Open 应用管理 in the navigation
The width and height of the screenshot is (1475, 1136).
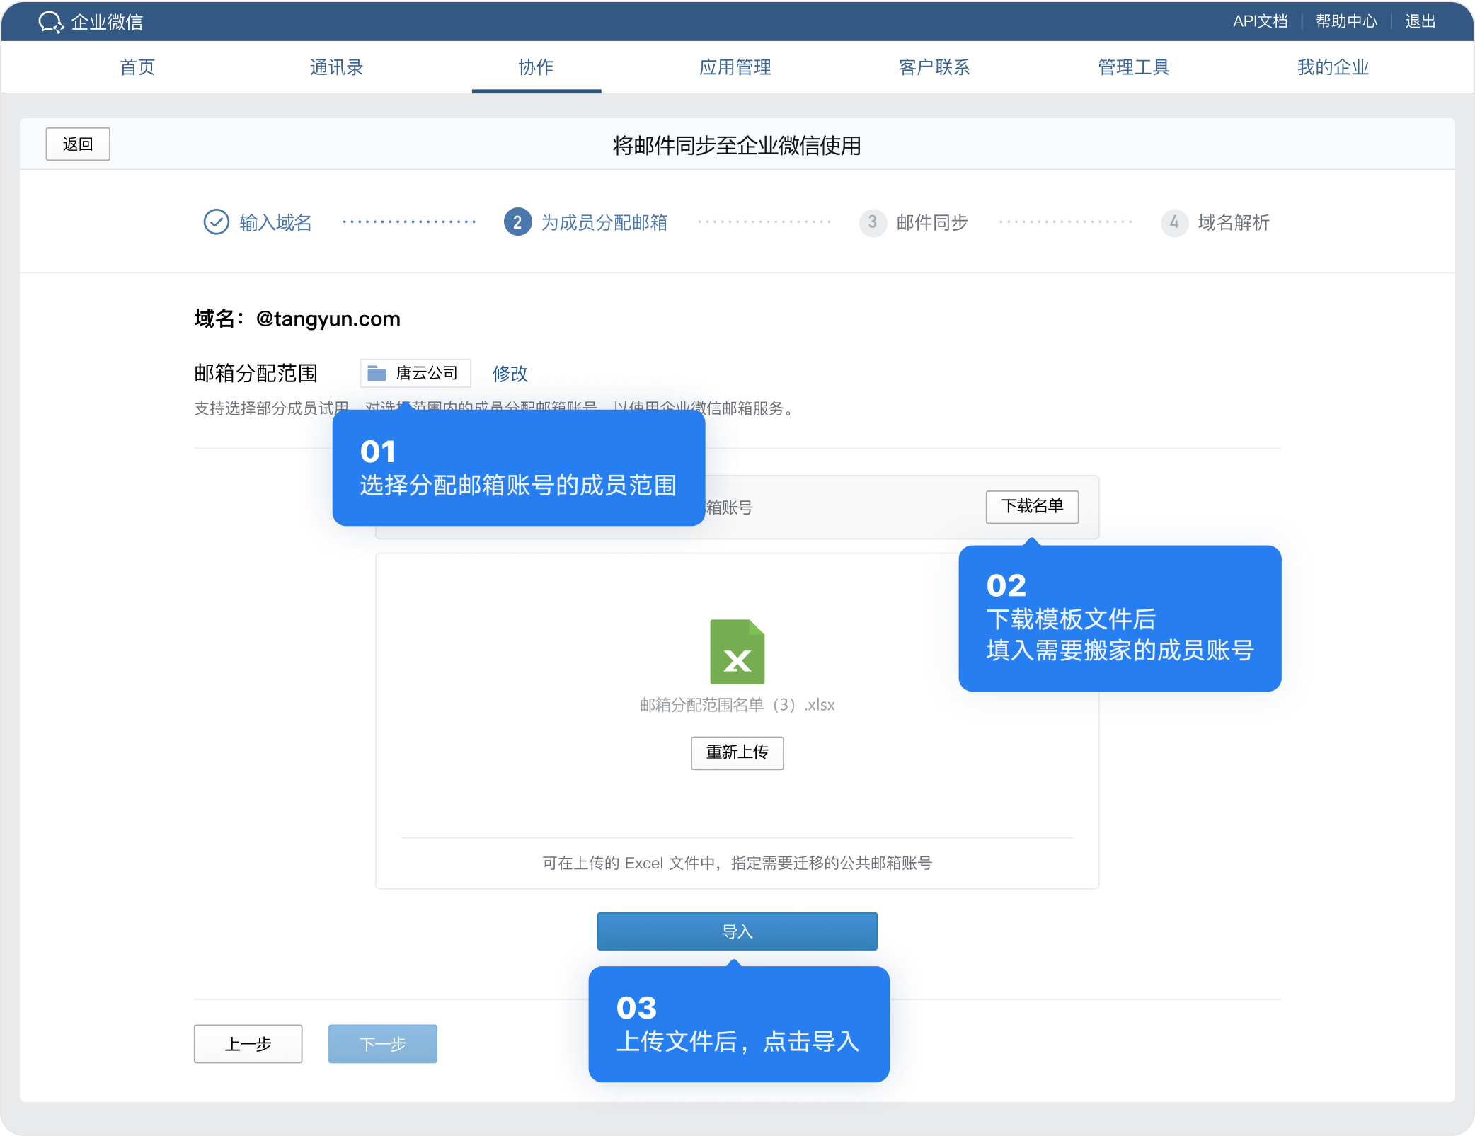click(735, 67)
